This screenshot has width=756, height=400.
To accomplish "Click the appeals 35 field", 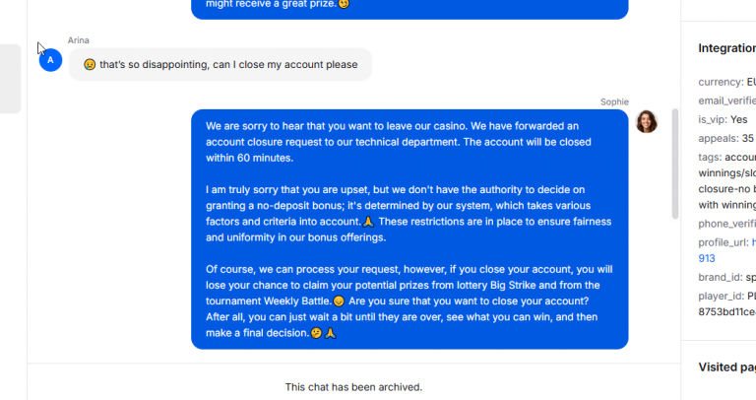I will [x=726, y=139].
